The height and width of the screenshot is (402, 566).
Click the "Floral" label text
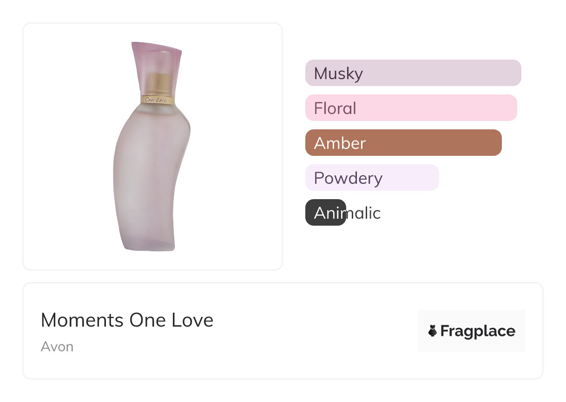click(x=335, y=108)
